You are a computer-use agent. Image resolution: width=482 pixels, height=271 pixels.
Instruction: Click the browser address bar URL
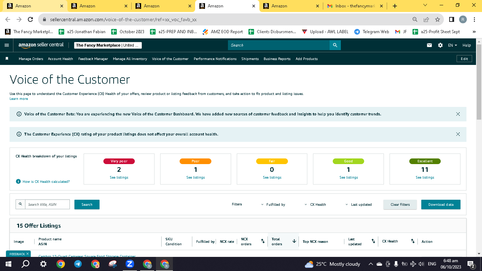[x=123, y=20]
